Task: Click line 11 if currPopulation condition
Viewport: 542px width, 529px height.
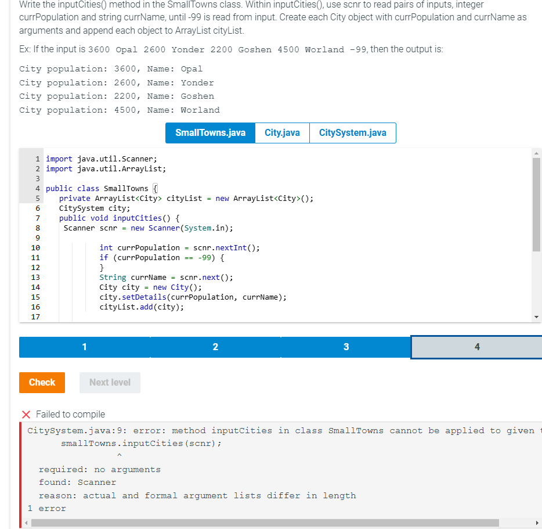Action: click(x=162, y=258)
